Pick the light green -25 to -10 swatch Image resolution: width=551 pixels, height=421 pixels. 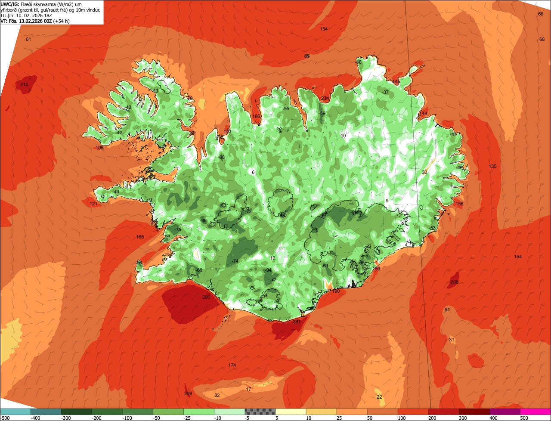pos(199,412)
